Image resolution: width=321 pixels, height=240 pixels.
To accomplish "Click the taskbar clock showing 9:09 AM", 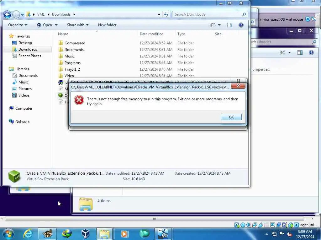I will pyautogui.click(x=305, y=234).
